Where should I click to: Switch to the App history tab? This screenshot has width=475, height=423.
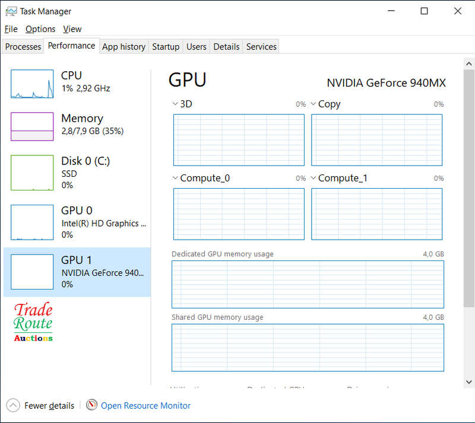pyautogui.click(x=123, y=47)
